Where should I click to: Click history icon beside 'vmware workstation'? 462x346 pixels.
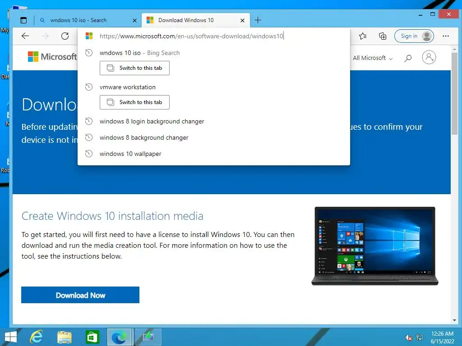click(89, 87)
